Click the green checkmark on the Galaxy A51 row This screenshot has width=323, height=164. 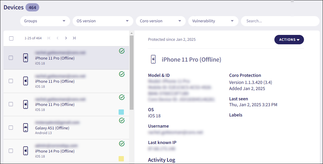[122, 120]
